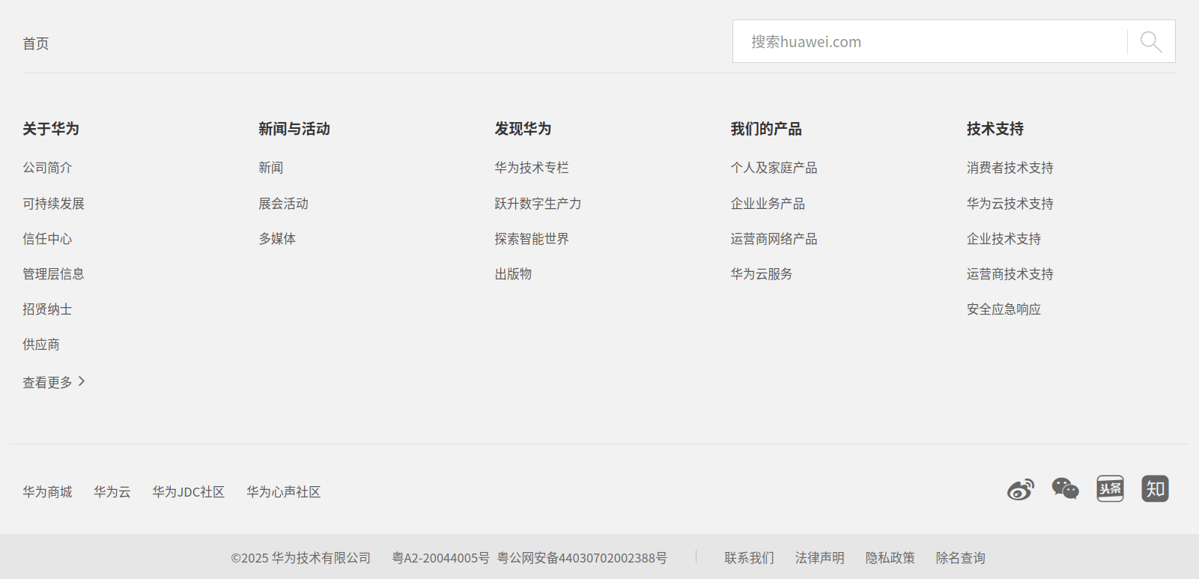Visit 华为商城 footer link
Screen dimensions: 1199x579
pos(47,492)
